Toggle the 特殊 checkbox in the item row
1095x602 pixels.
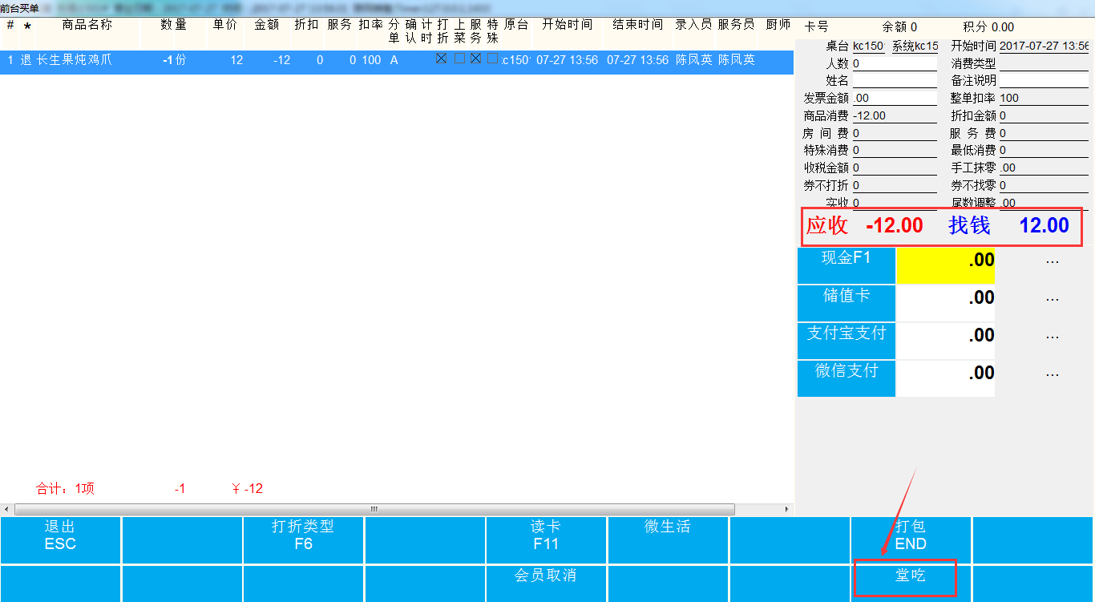[x=492, y=59]
